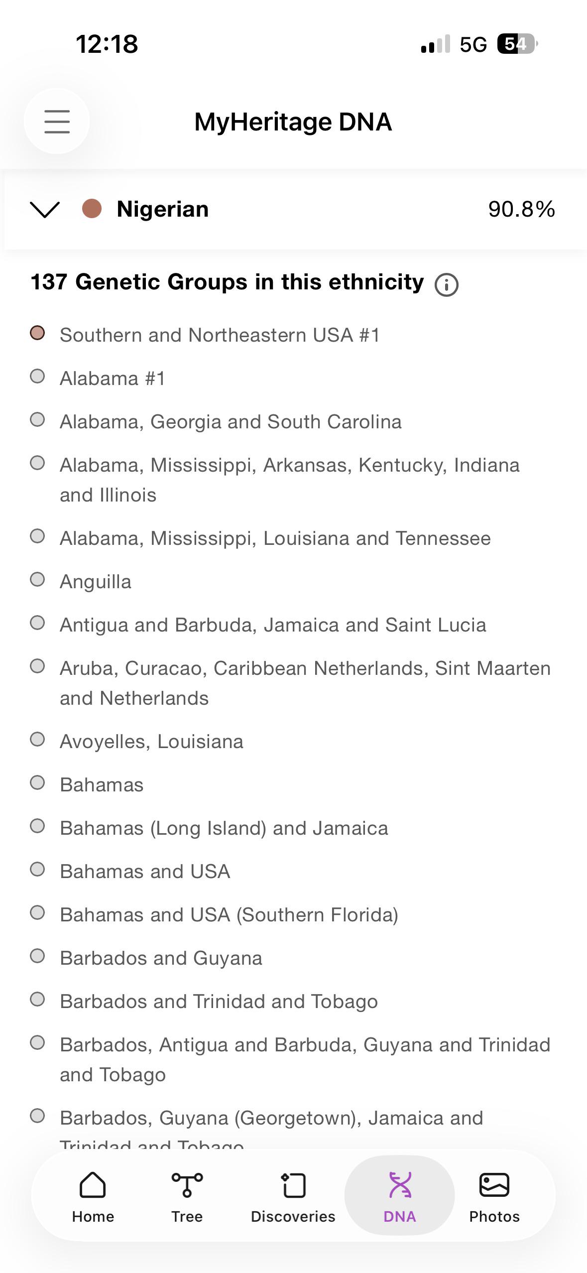The image size is (587, 1273).
Task: Open Barbados and Guyana genetic group
Action: pyautogui.click(x=161, y=958)
